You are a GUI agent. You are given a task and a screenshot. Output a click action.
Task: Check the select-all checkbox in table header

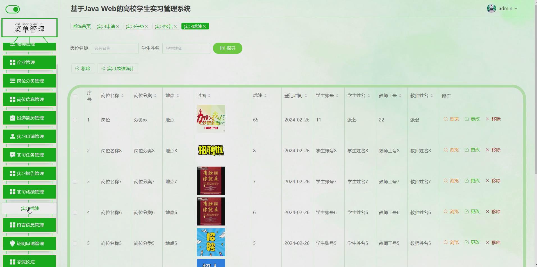click(x=75, y=96)
